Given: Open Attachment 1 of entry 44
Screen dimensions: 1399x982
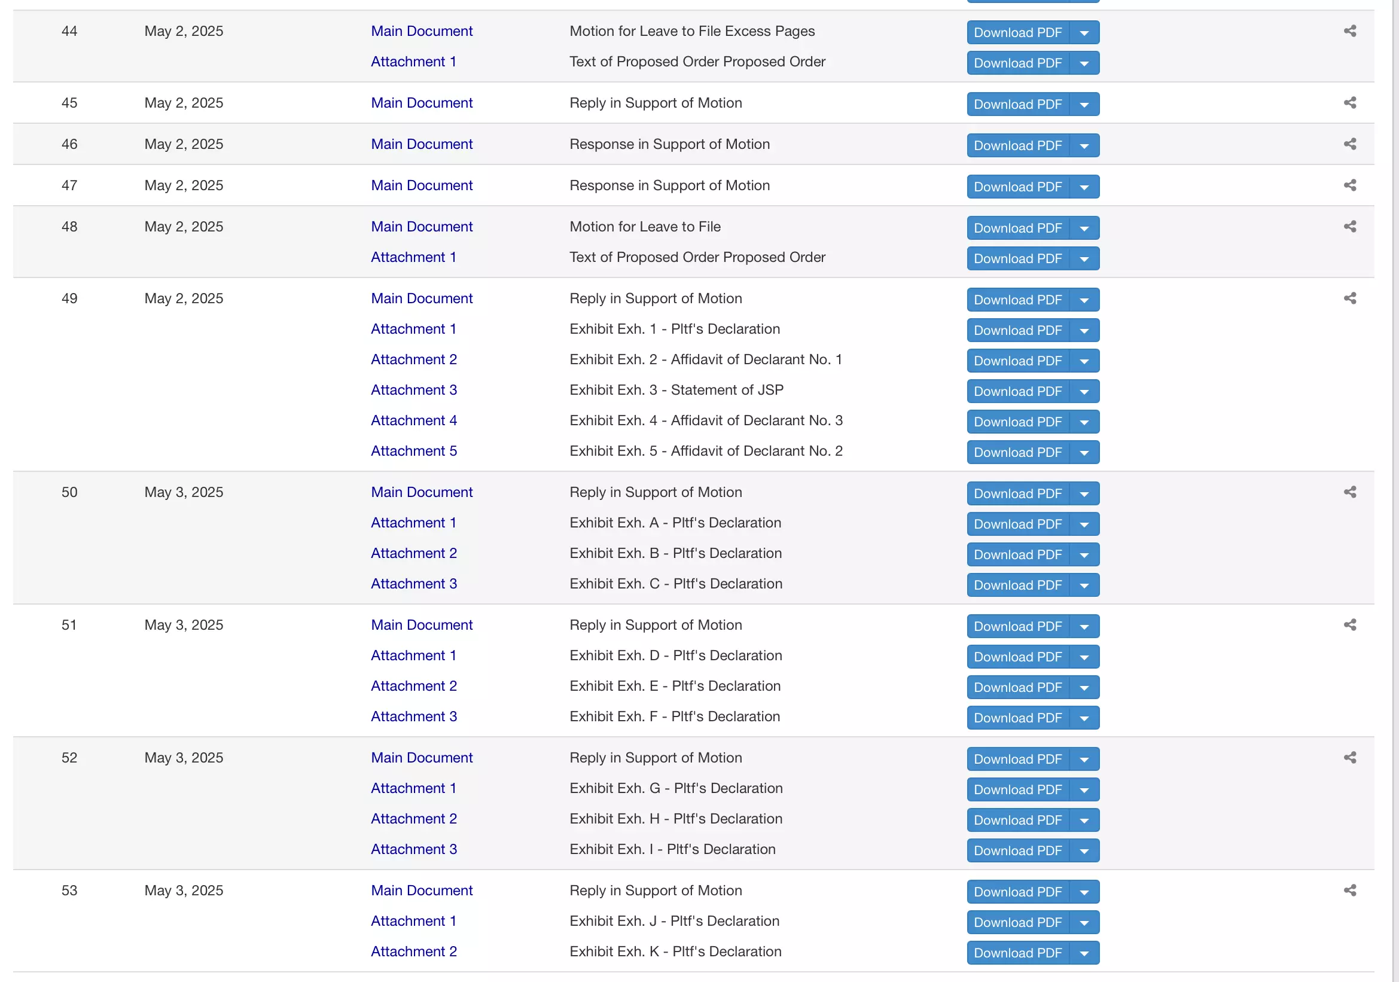Looking at the screenshot, I should coord(413,62).
